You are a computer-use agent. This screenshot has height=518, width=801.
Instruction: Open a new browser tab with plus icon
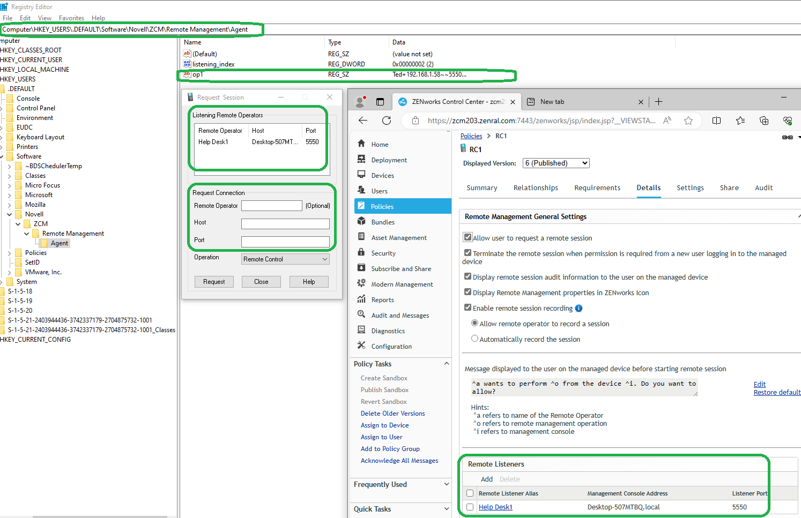click(x=658, y=102)
